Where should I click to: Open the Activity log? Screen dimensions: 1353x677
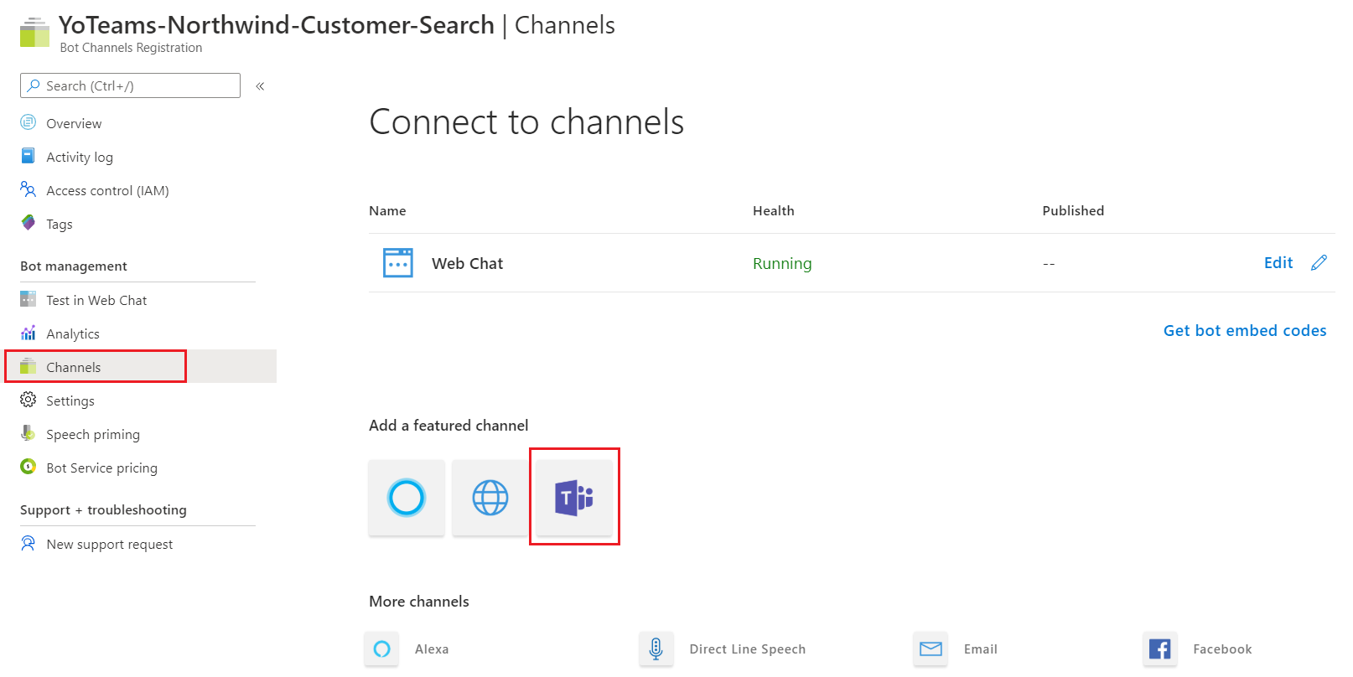click(80, 158)
